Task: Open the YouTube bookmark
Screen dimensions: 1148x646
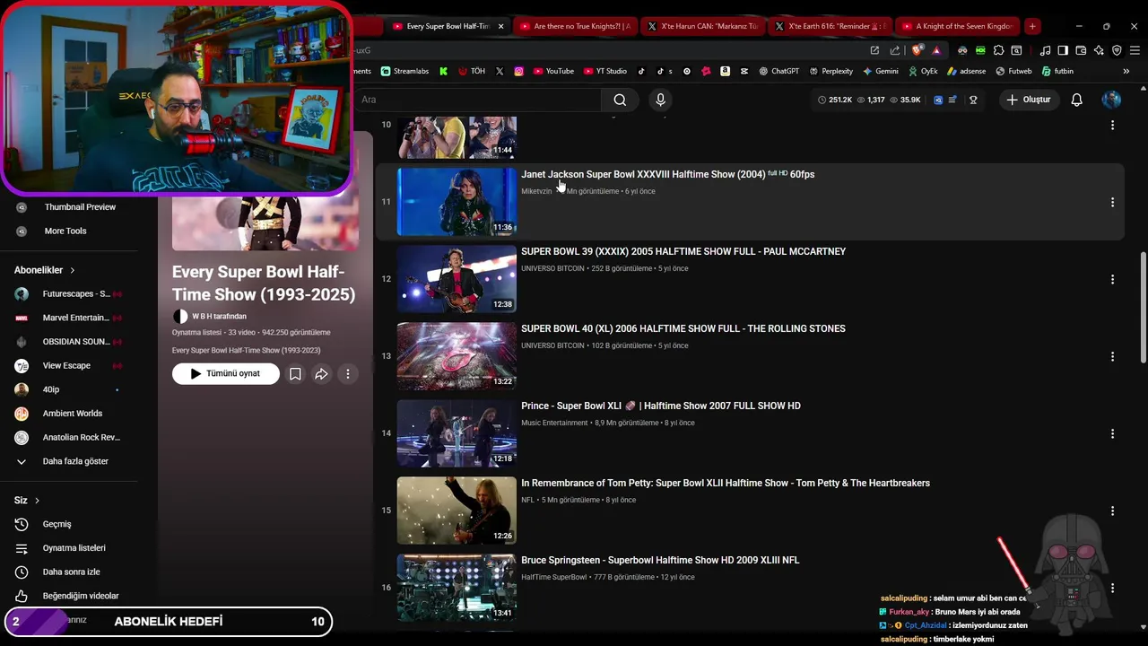Action: point(553,71)
